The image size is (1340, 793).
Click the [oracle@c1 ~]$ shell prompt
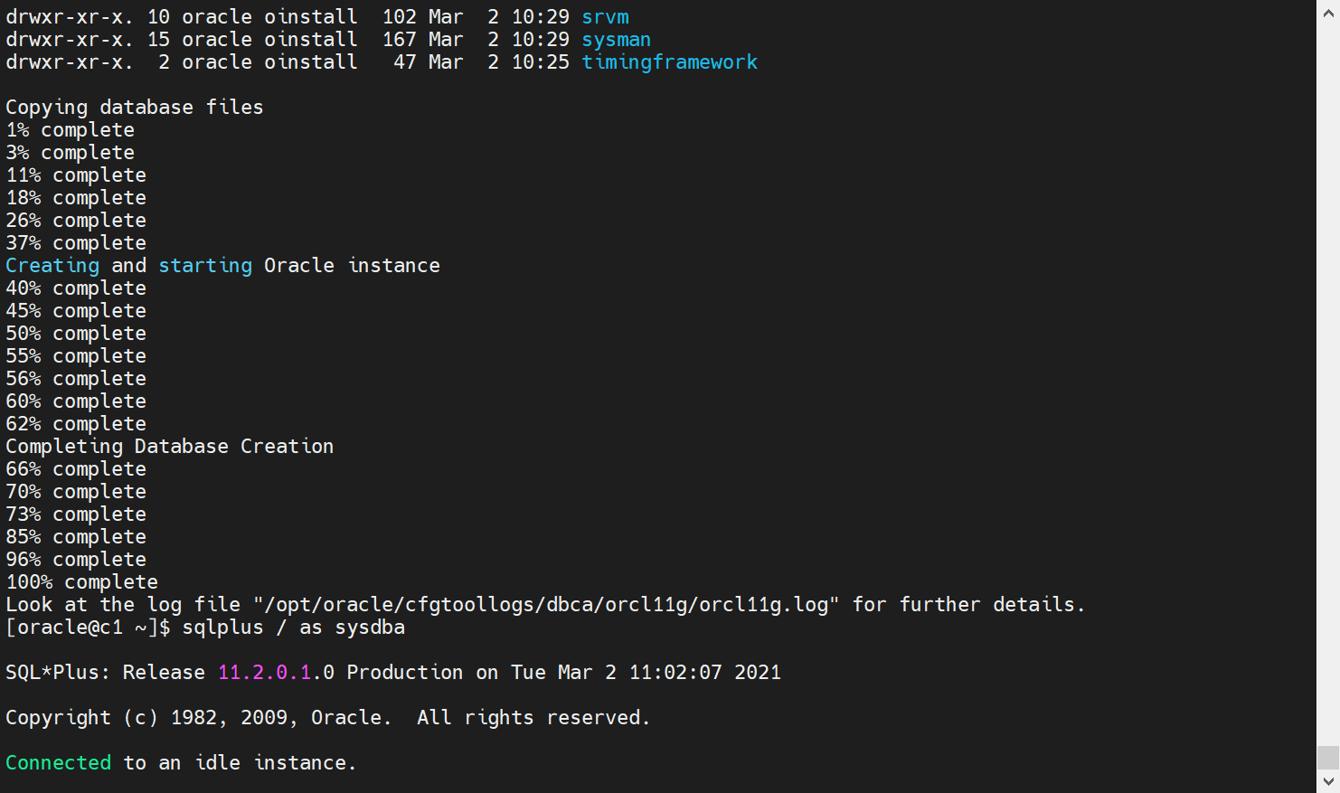(x=88, y=628)
